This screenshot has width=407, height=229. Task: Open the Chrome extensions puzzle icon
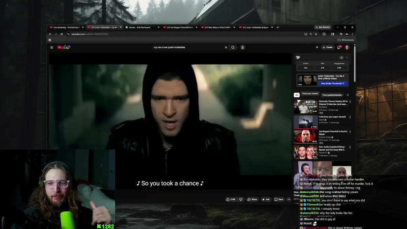(x=324, y=34)
